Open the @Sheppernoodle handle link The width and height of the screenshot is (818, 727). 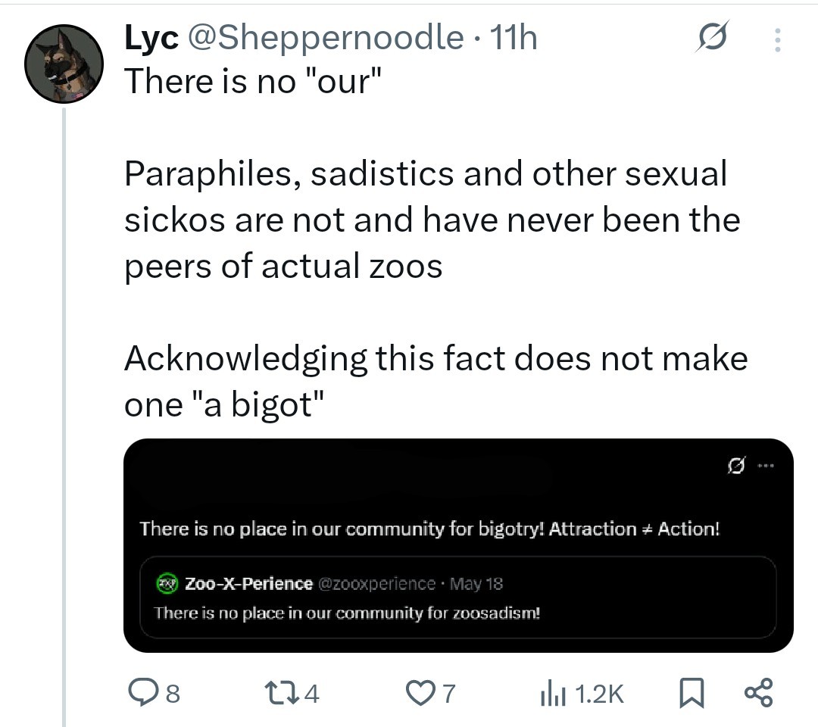[326, 38]
